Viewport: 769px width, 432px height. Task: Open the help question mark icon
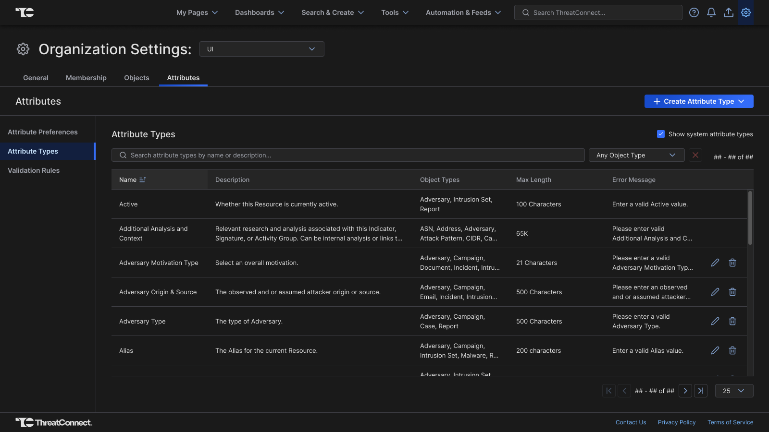tap(694, 12)
